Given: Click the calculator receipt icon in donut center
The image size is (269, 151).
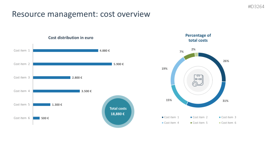Looking at the screenshot, I should pyautogui.click(x=198, y=80).
